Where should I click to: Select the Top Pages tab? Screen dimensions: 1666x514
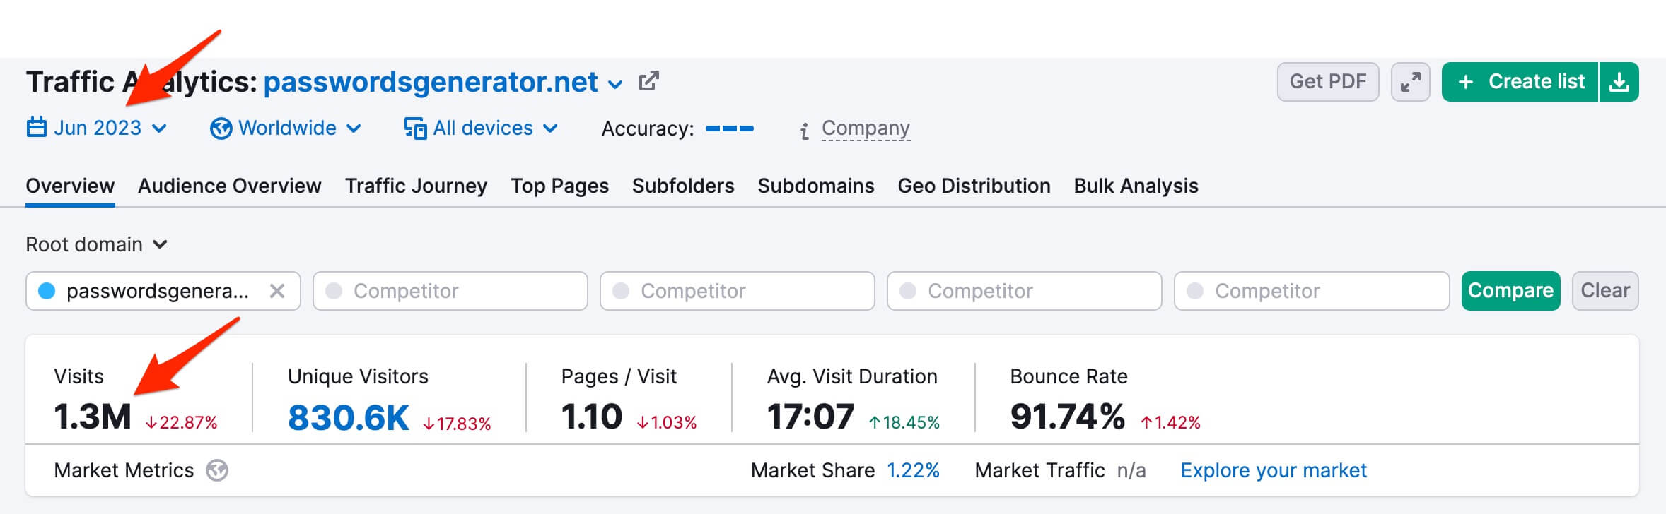click(559, 186)
